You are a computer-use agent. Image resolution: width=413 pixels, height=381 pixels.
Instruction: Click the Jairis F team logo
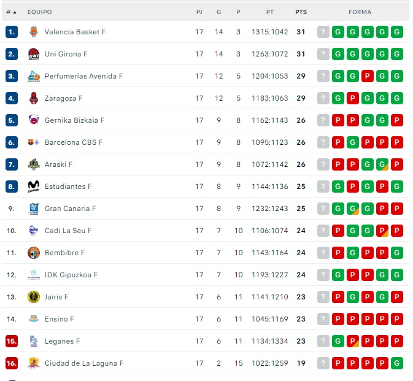coord(34,297)
